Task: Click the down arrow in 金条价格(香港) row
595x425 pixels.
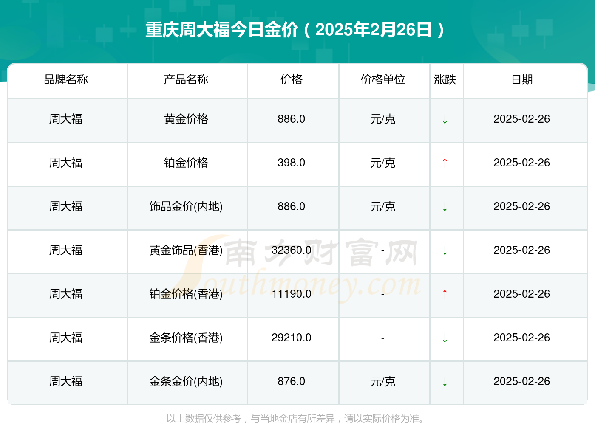Action: click(x=445, y=338)
